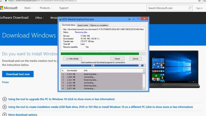
Task: Cancel the download
Action: [x=135, y=59]
